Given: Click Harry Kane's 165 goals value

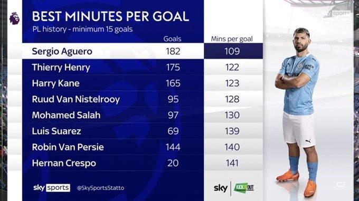Looking at the screenshot, I should point(173,83).
